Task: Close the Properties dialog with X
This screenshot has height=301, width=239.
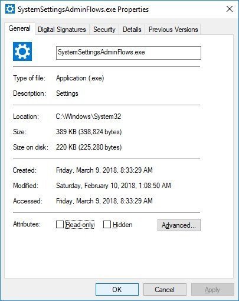Action: (230, 9)
